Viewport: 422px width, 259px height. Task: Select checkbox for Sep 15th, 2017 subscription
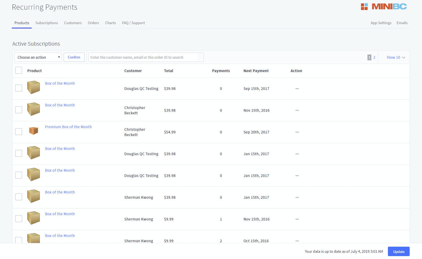[19, 88]
